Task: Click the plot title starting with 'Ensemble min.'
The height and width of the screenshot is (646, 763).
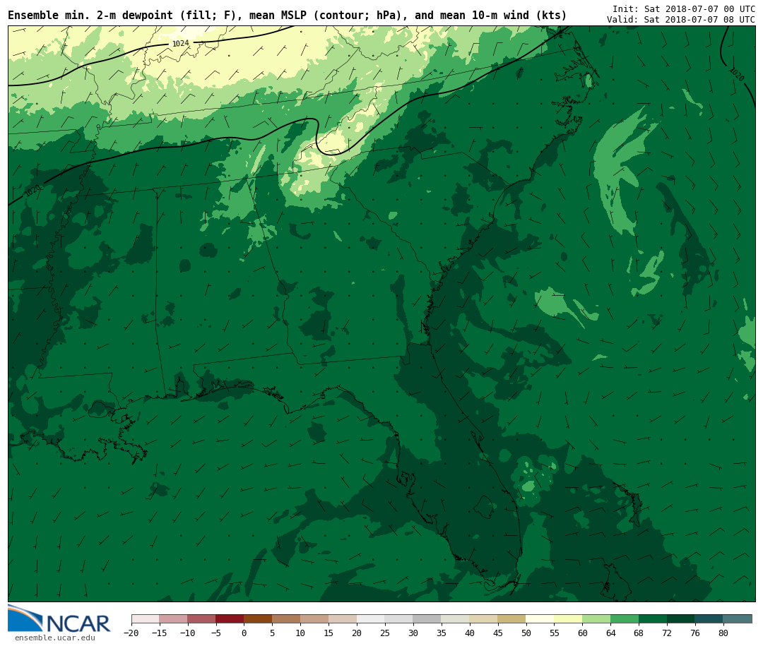Action: [x=287, y=16]
